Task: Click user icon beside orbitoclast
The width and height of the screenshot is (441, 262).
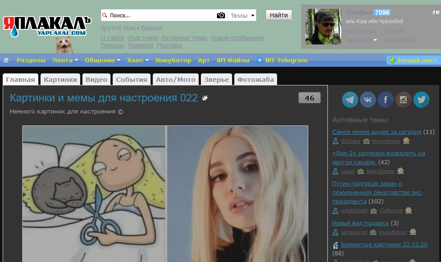Action: coord(335,210)
